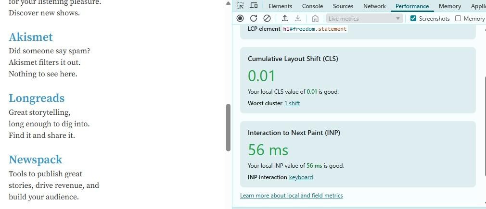Click the 'Tools to publish great' text line
Viewport: 486px width, 209px height.
coord(46,174)
